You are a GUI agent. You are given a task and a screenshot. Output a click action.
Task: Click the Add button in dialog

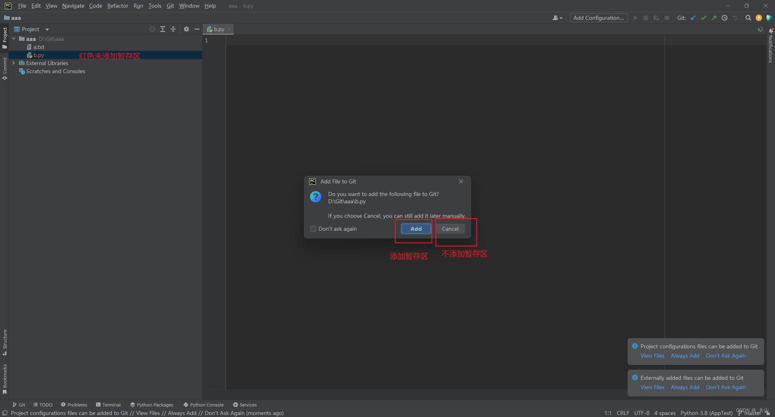tap(416, 229)
